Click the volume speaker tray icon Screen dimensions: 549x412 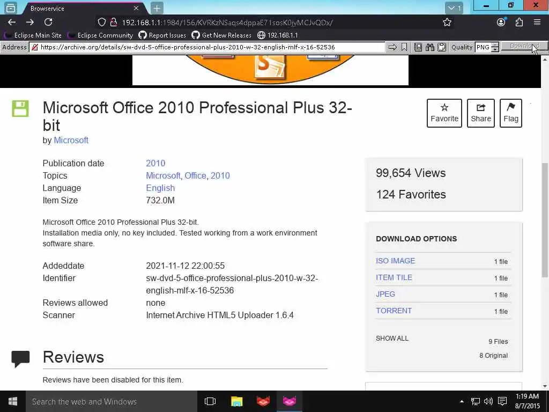point(488,401)
